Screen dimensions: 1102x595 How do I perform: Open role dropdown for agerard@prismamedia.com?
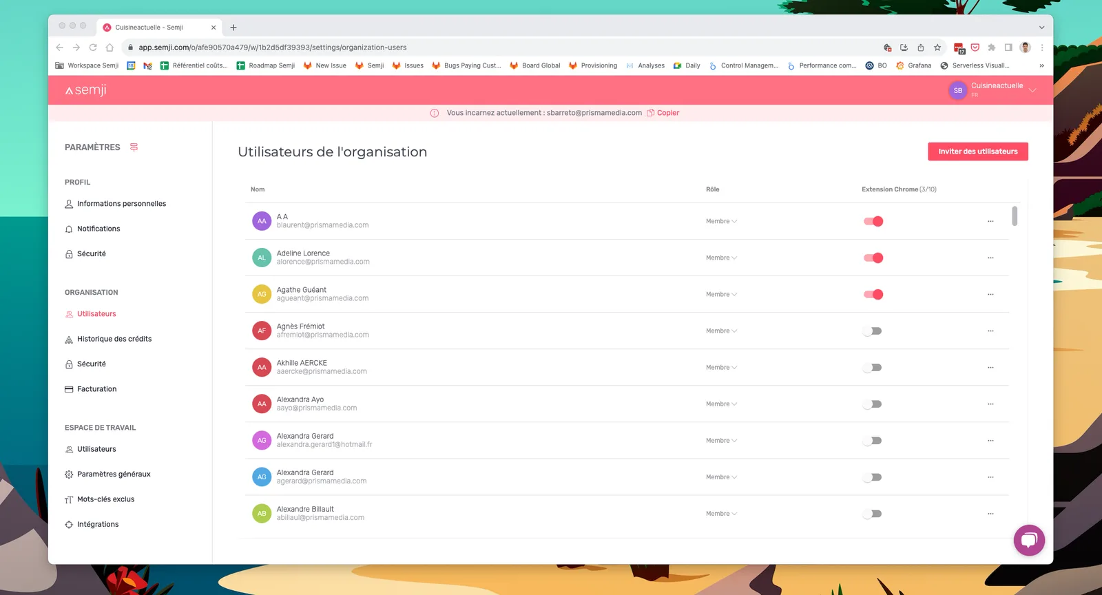click(721, 477)
